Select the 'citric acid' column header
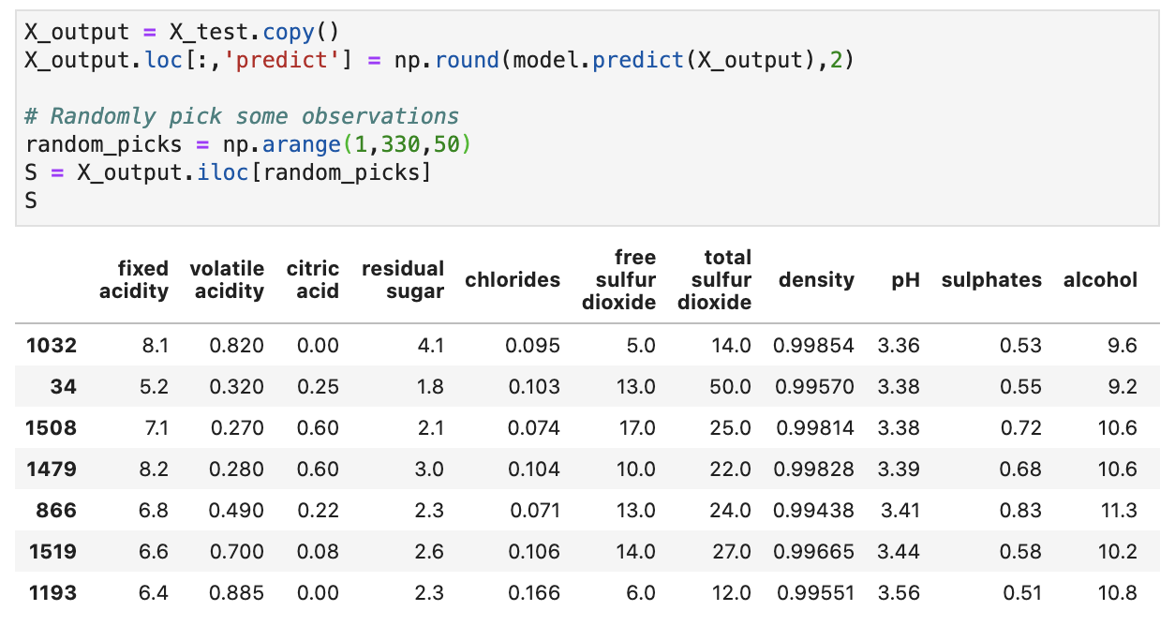The height and width of the screenshot is (626, 1175). pos(313,279)
